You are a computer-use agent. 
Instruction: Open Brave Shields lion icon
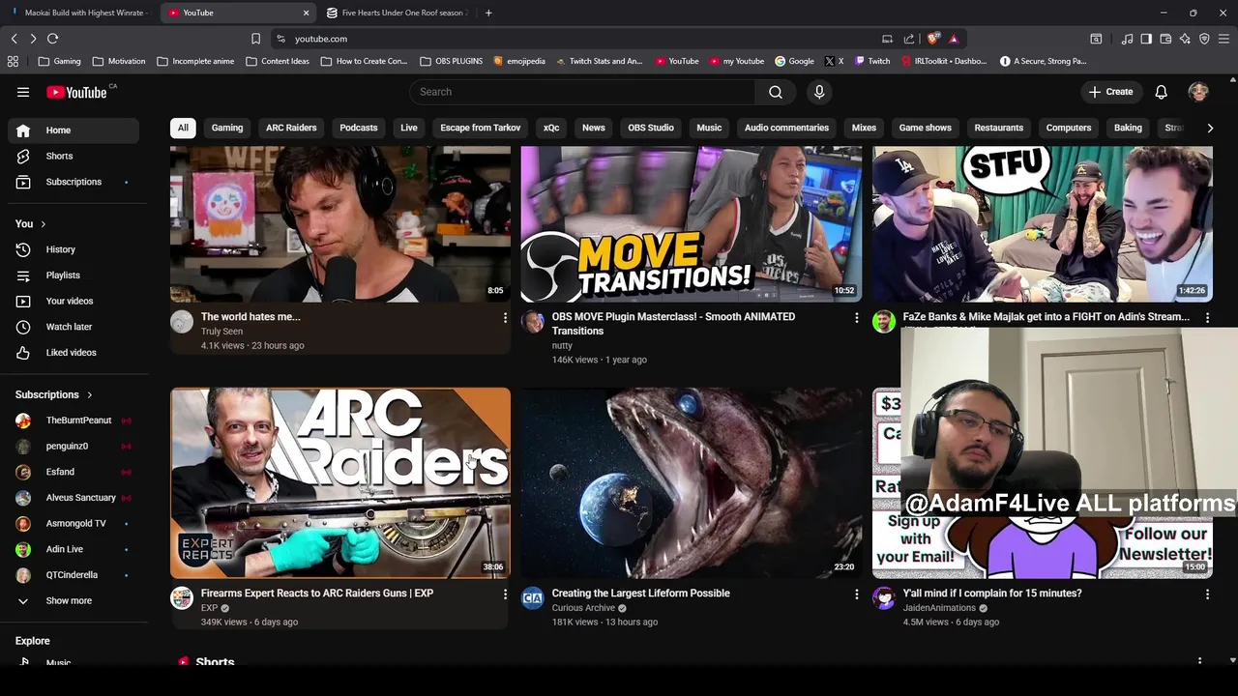point(932,39)
